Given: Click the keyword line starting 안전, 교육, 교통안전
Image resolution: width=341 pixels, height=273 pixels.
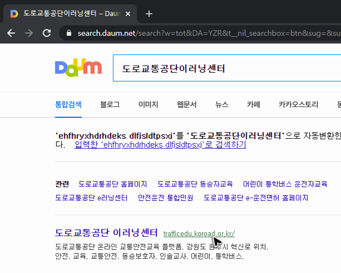Looking at the screenshot, I should tap(149, 256).
